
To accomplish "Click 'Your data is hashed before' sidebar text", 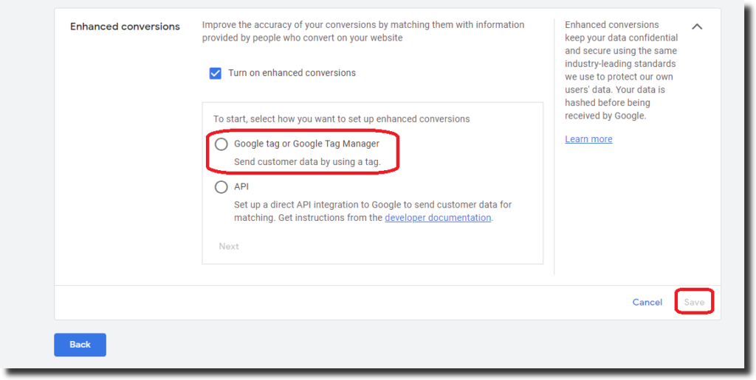I will click(615, 103).
